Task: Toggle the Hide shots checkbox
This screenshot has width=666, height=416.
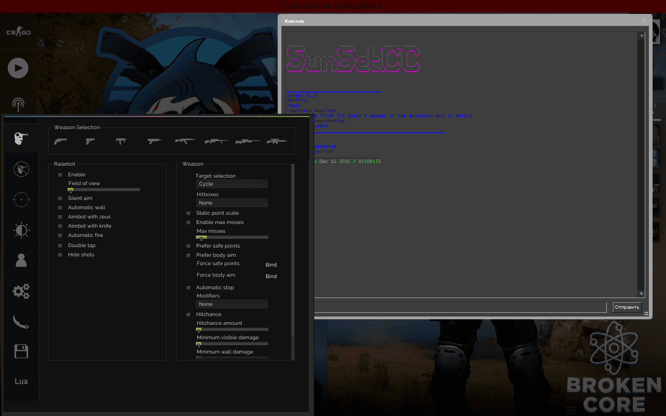Action: pos(60,255)
